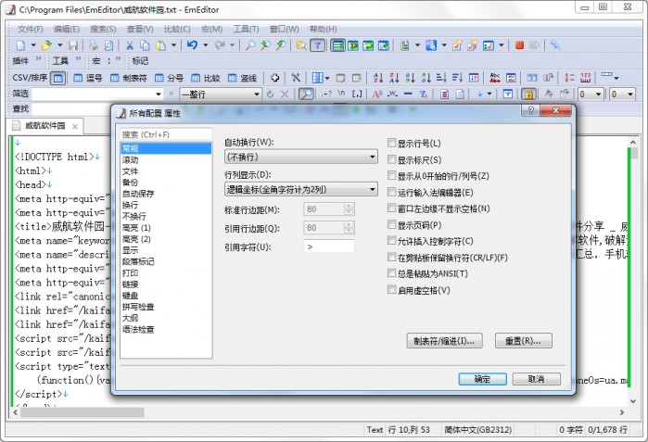The height and width of the screenshot is (442, 648).
Task: Open the 行列显示(D) dropdown
Action: (301, 190)
